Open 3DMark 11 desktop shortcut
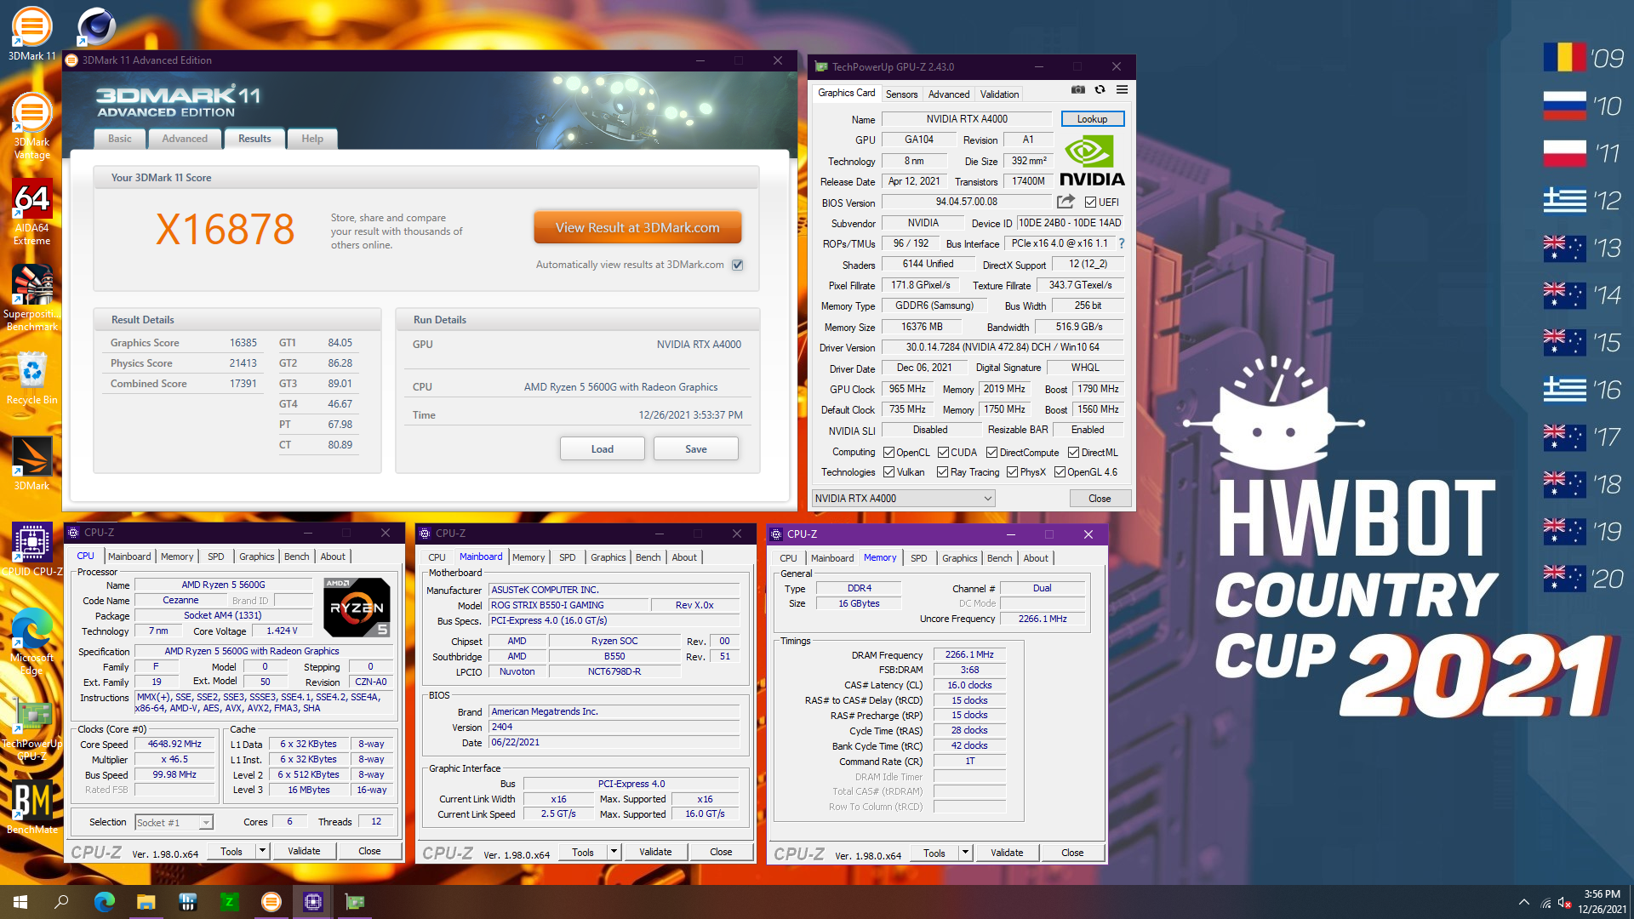This screenshot has height=919, width=1634. pyautogui.click(x=31, y=34)
